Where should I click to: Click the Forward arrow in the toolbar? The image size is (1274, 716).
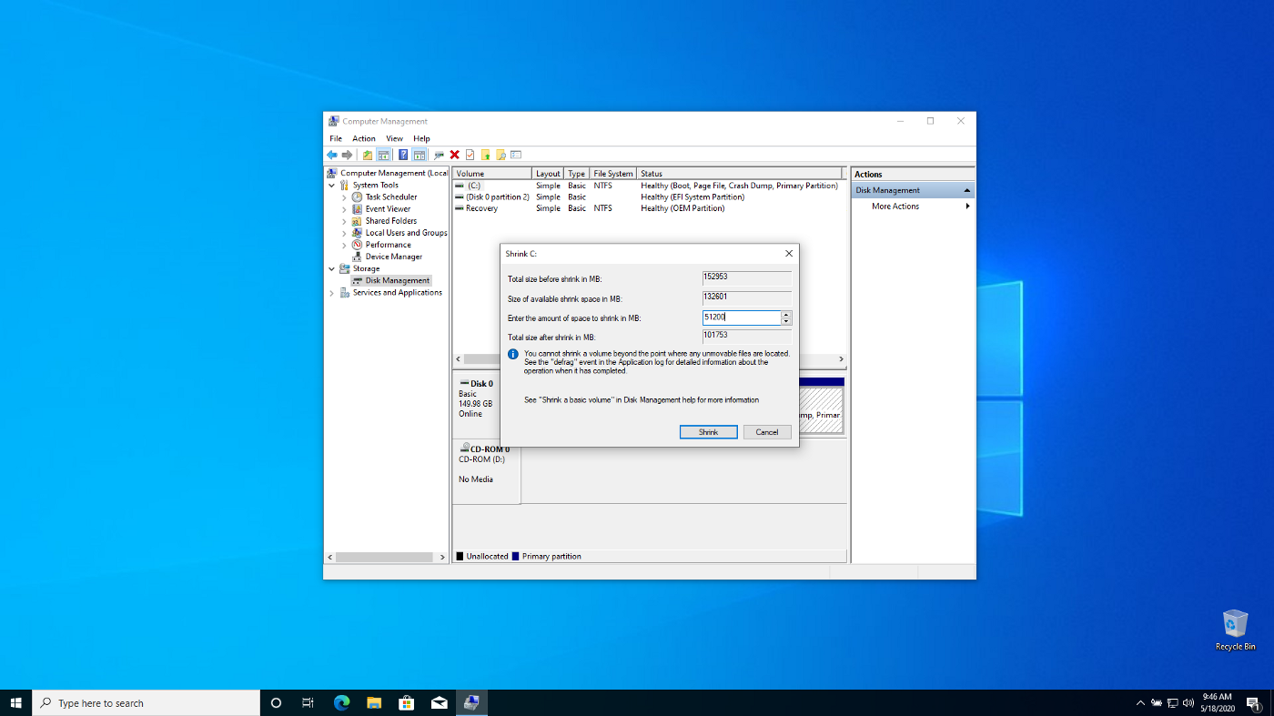tap(347, 155)
